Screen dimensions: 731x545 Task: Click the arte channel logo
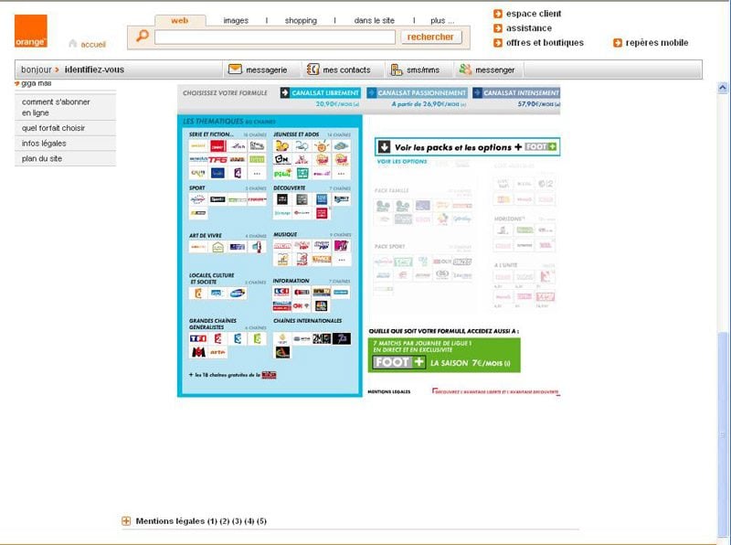(x=217, y=352)
